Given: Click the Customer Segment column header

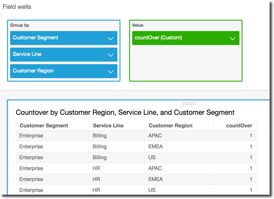Looking at the screenshot, I should pos(44,126).
